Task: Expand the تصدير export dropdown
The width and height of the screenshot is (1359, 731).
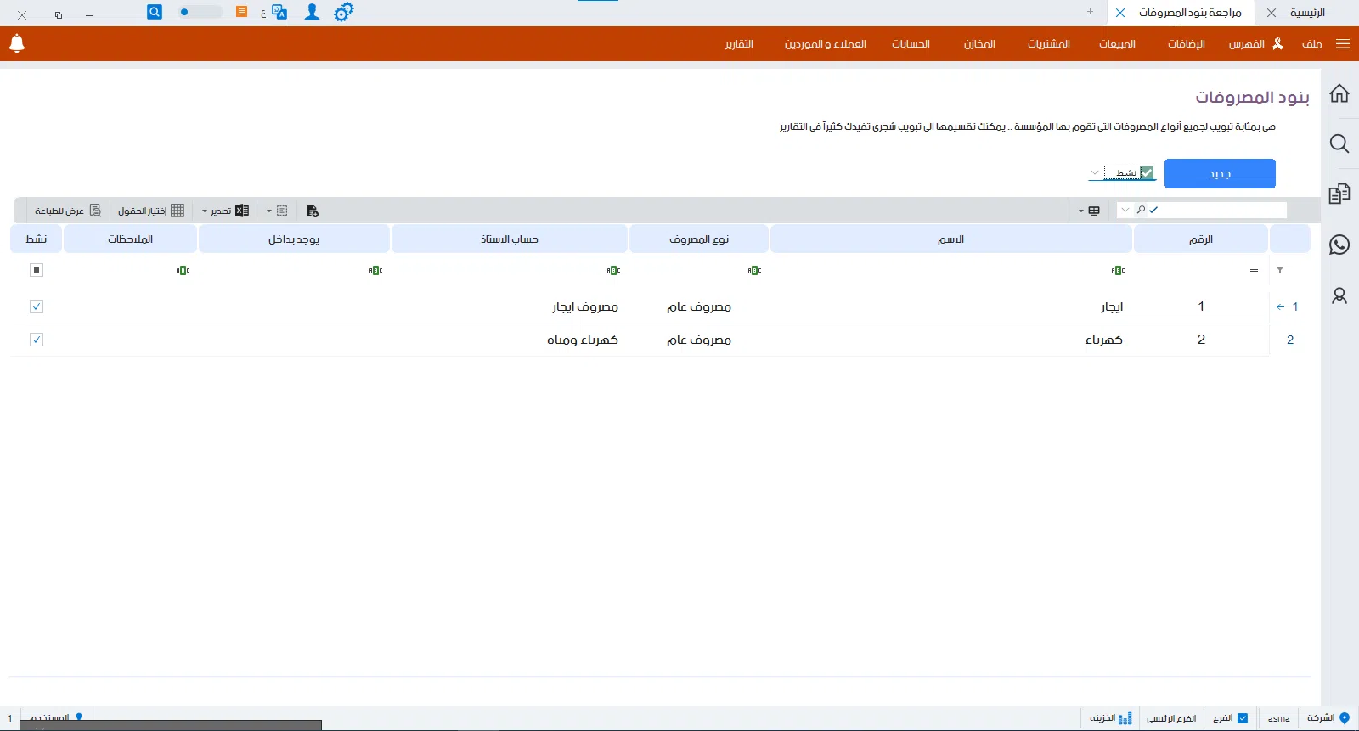Action: tap(205, 211)
